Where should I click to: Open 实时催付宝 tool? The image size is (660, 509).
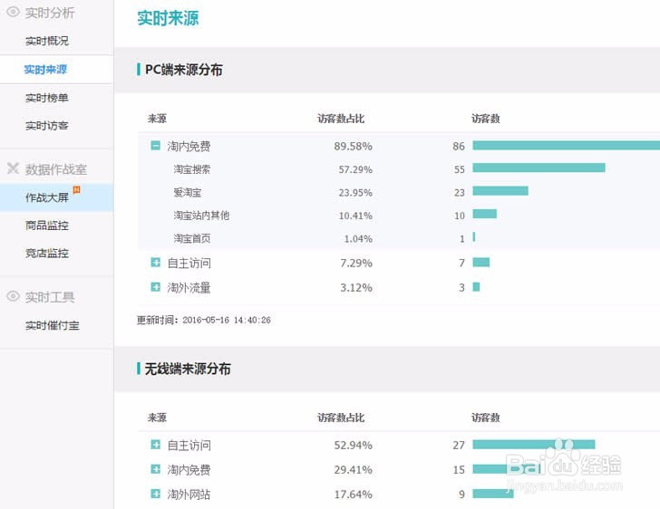[53, 325]
